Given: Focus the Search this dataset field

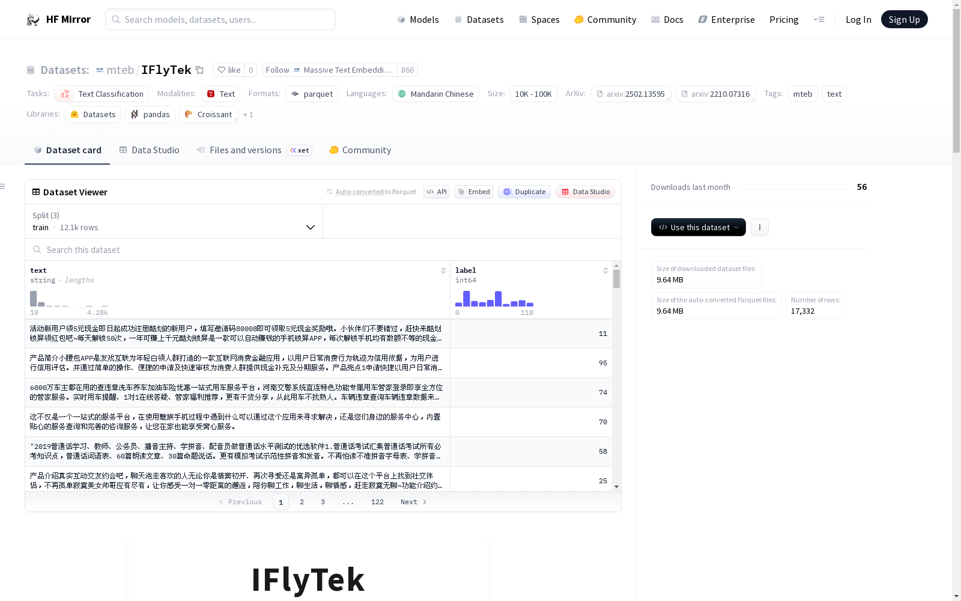Looking at the screenshot, I should [323, 250].
